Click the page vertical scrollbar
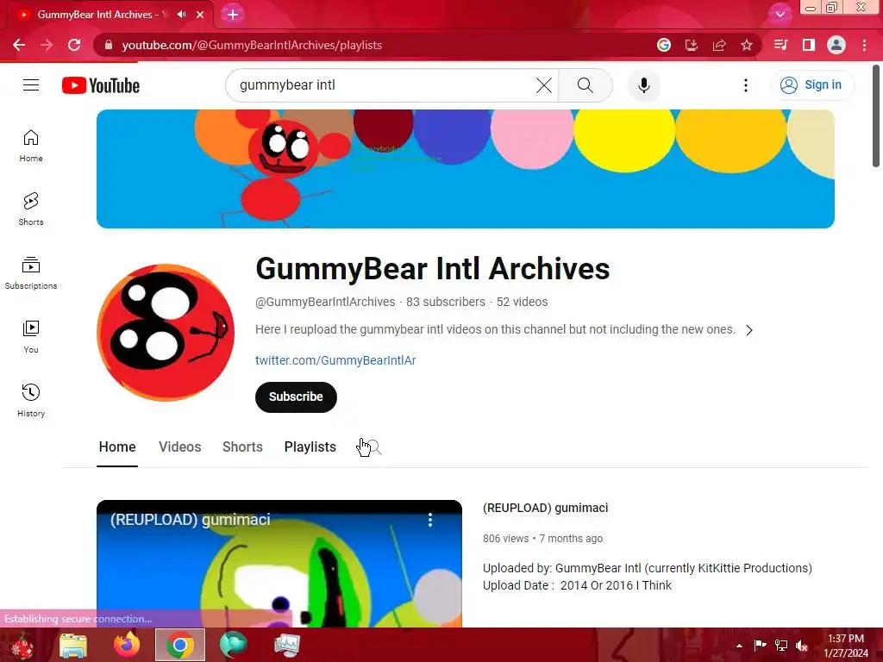883x662 pixels. coord(876,116)
